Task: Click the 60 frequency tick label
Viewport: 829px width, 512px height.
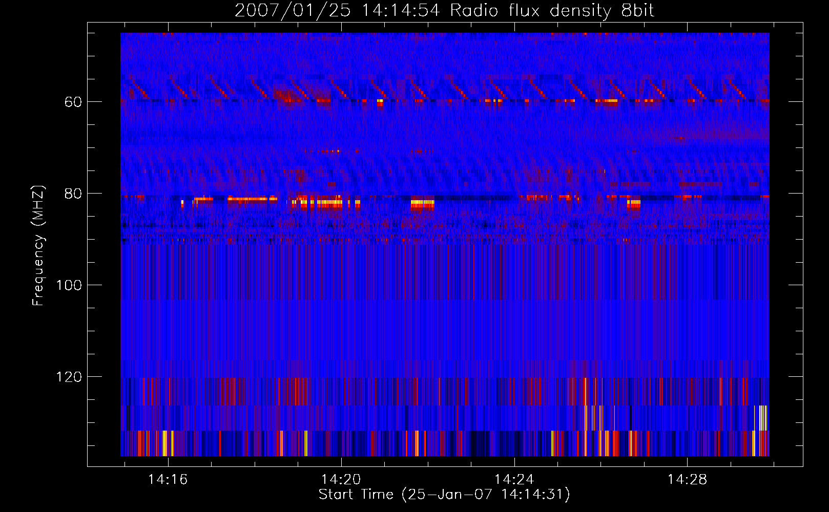Action: point(73,102)
